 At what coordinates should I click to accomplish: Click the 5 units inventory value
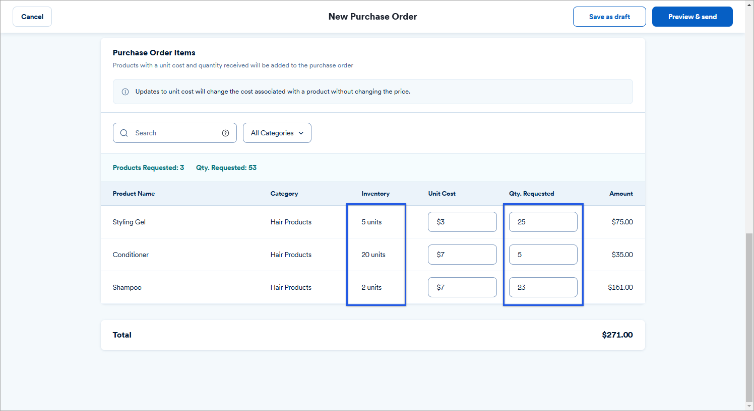(371, 222)
